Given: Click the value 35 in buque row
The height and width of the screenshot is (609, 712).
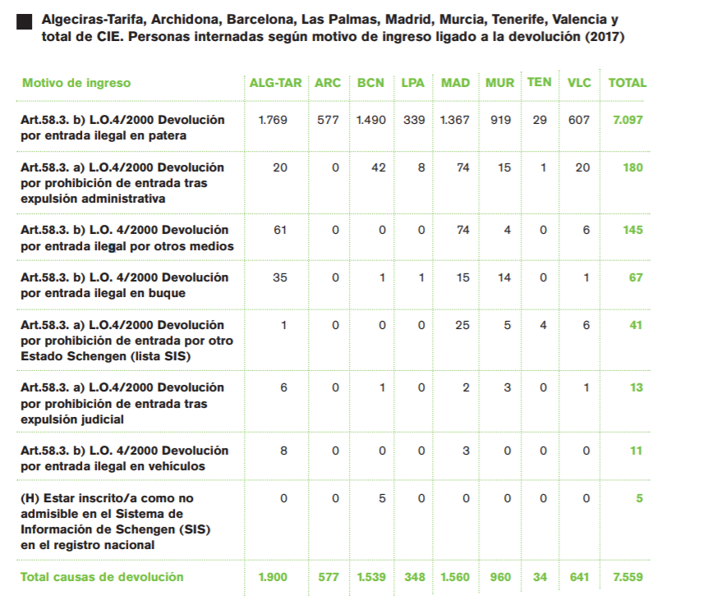Looking at the screenshot, I should (x=280, y=277).
